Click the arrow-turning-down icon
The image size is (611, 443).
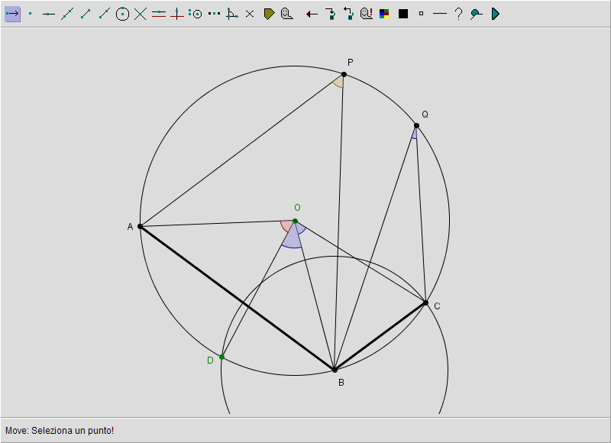click(331, 14)
